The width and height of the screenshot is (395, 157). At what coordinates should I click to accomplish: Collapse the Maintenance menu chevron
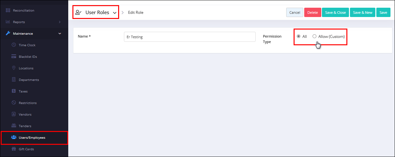(x=60, y=33)
